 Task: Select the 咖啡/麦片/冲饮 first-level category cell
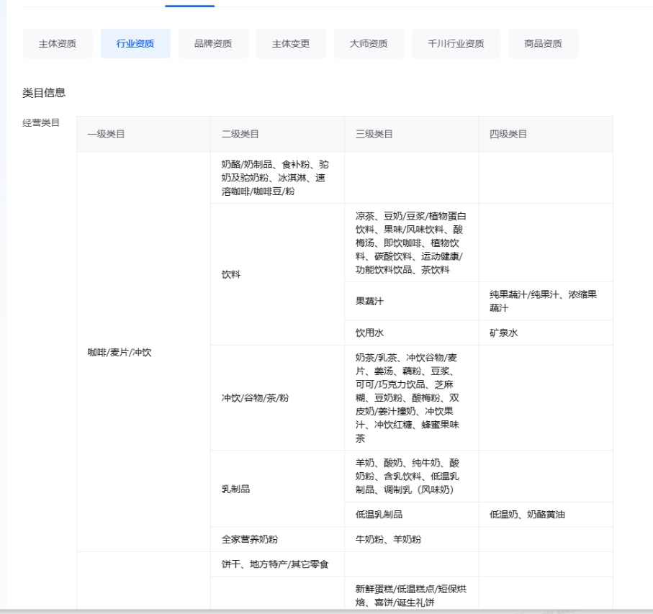point(120,352)
